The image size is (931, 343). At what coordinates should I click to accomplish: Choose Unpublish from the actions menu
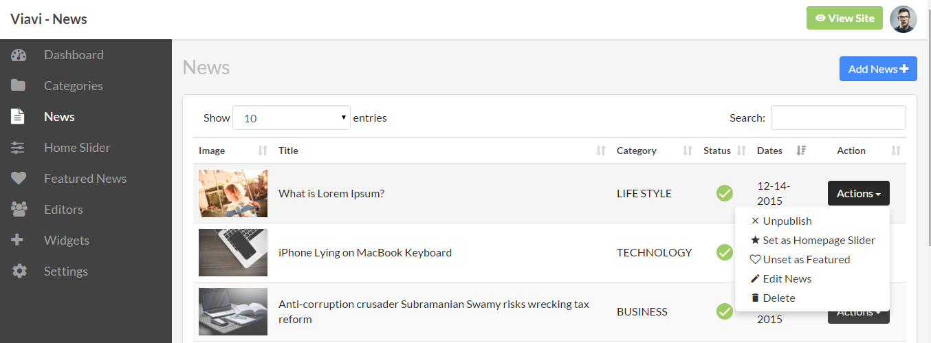pyautogui.click(x=787, y=221)
